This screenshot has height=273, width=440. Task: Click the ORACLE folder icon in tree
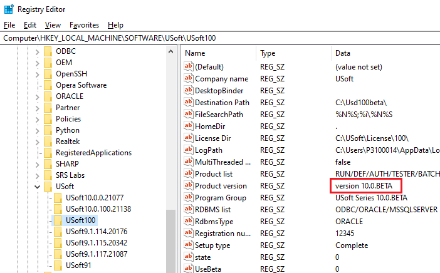tap(48, 96)
